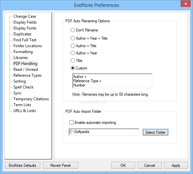
Task: Open Sync preferences panel
Action: [x=17, y=93]
